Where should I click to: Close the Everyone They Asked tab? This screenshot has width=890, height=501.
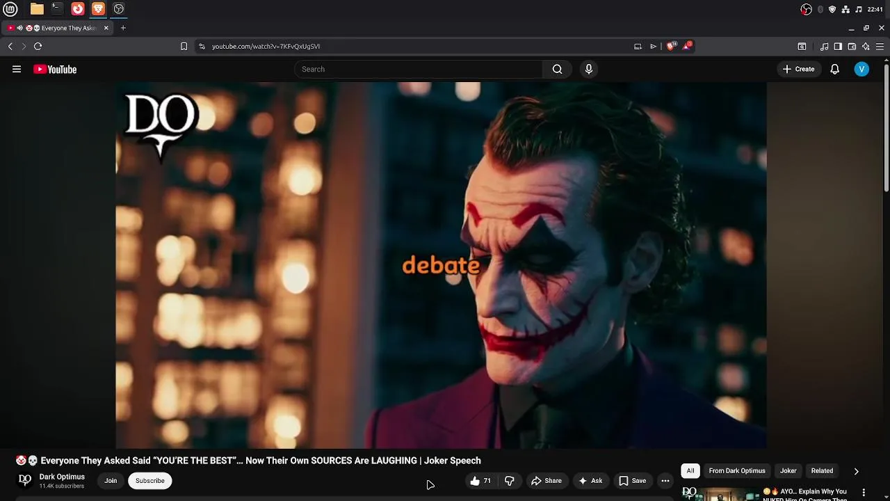106,28
